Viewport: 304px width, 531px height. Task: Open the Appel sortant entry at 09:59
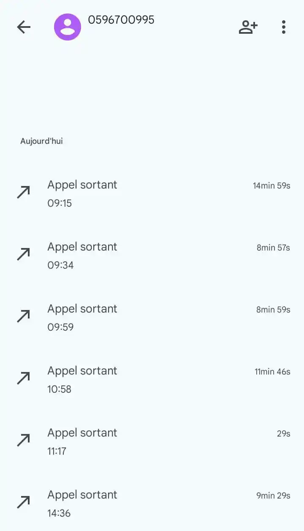152,318
